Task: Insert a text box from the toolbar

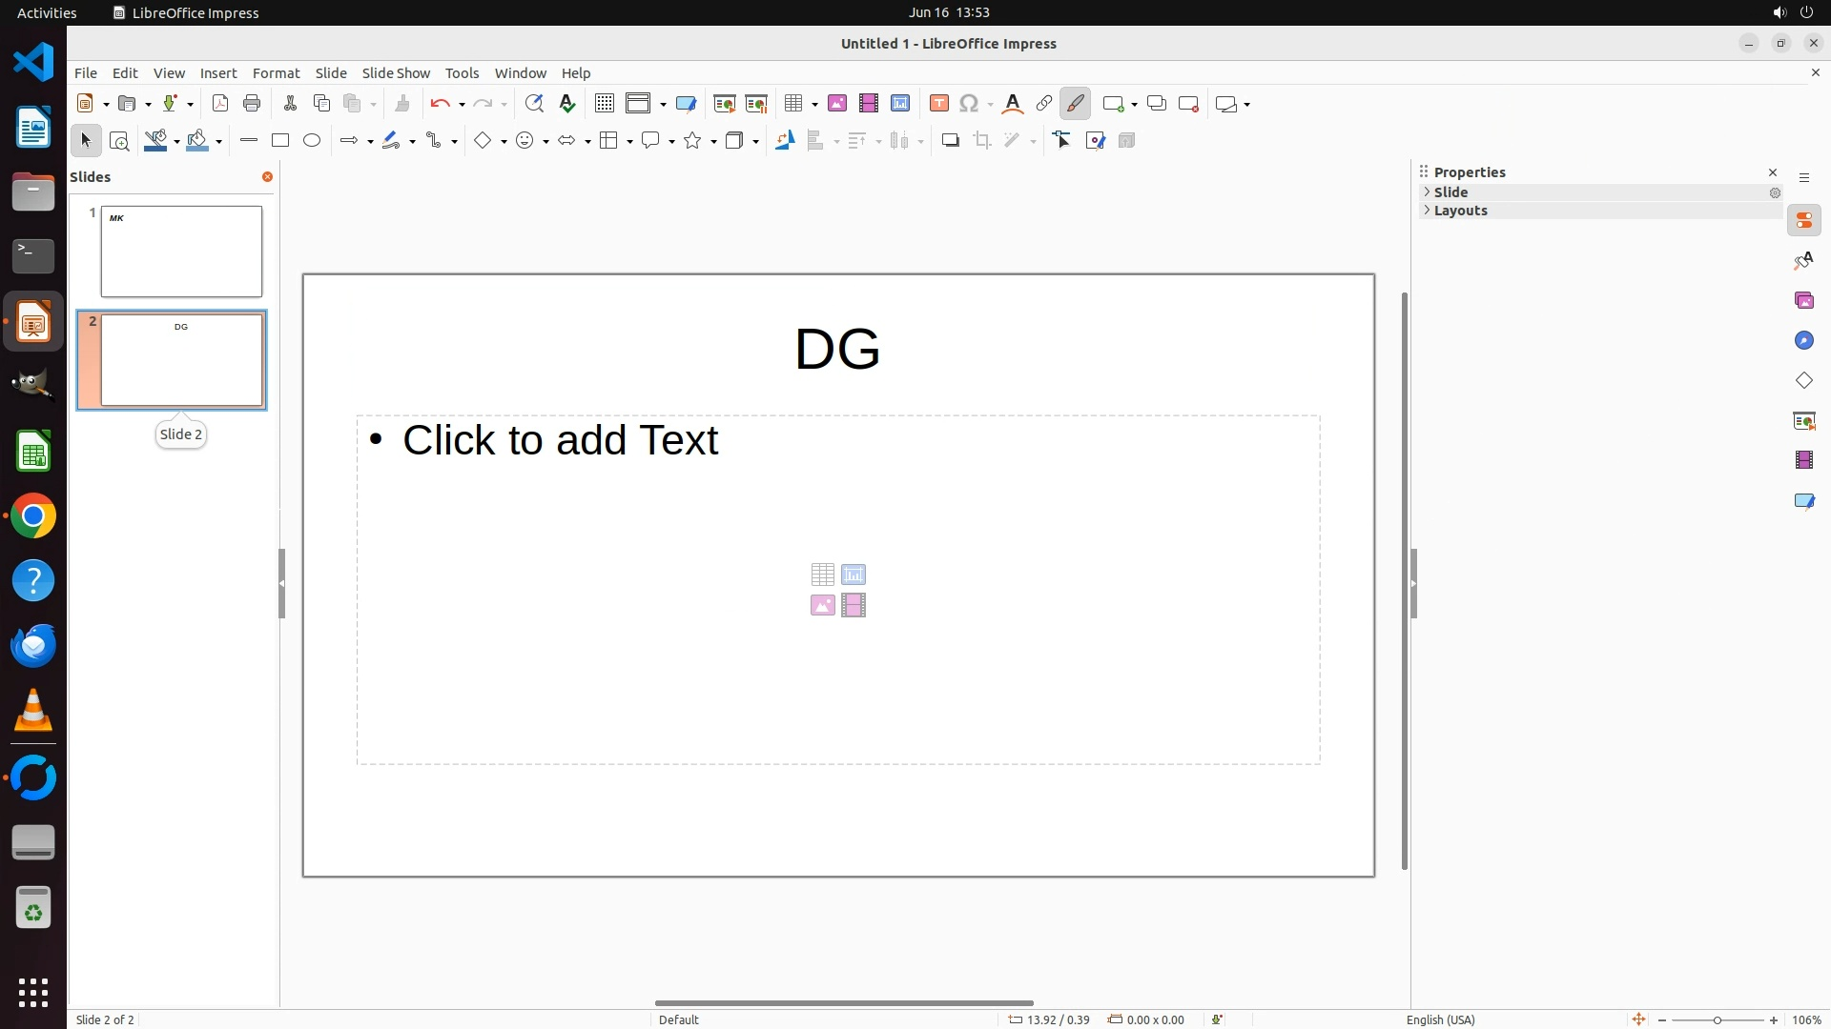Action: point(938,104)
